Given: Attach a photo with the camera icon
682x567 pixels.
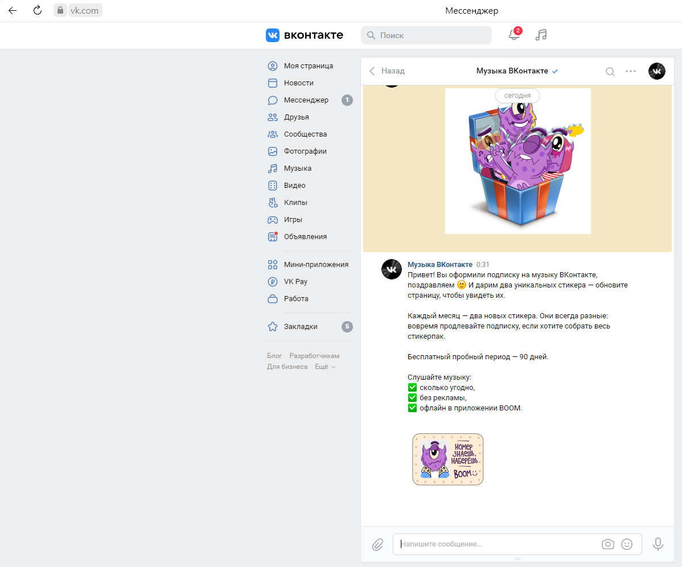Looking at the screenshot, I should (x=607, y=544).
